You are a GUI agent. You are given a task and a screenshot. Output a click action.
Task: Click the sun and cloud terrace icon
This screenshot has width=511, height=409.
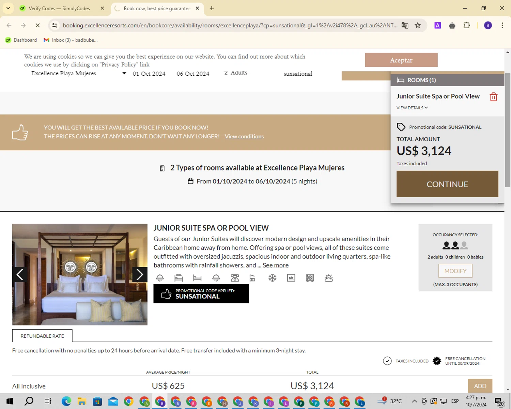tap(328, 278)
